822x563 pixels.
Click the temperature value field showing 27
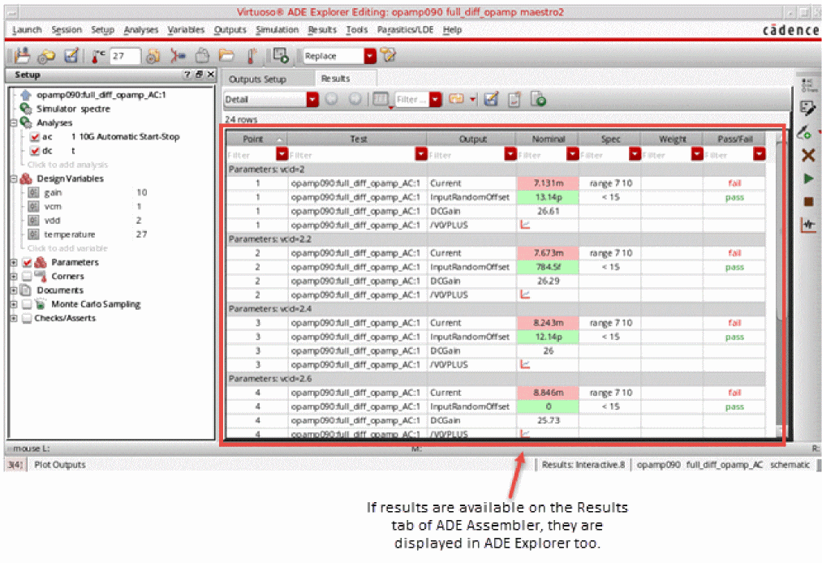coord(125,55)
